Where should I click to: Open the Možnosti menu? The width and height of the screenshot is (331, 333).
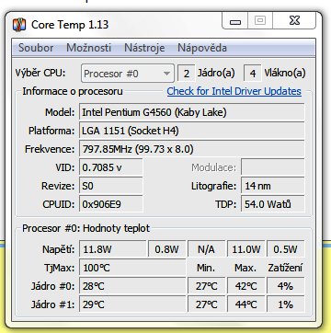coord(88,48)
